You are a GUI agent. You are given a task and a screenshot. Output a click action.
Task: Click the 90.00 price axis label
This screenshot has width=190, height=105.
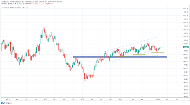pos(186,76)
